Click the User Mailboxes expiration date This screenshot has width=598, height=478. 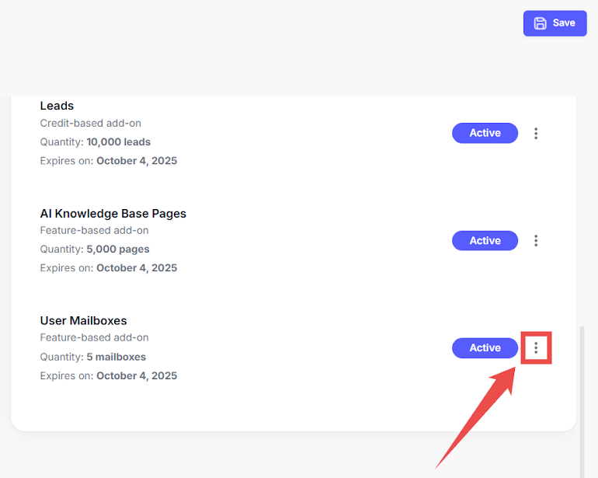136,376
